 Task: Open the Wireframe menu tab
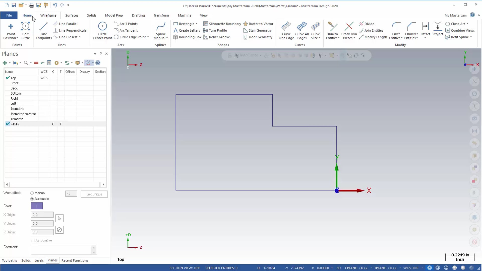[x=48, y=15]
